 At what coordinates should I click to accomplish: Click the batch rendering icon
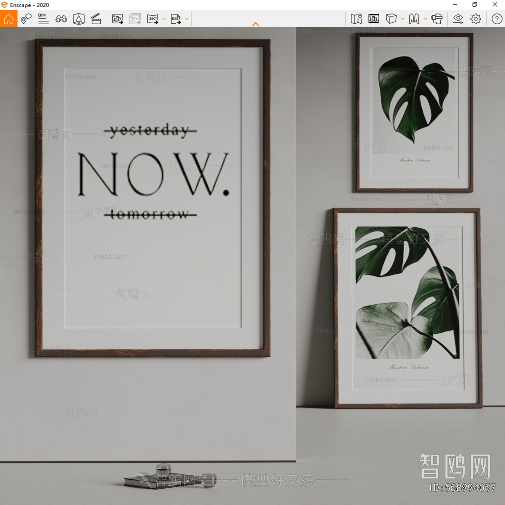(135, 19)
